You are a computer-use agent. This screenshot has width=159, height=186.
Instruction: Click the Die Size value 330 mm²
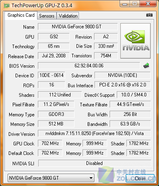pos(106,46)
